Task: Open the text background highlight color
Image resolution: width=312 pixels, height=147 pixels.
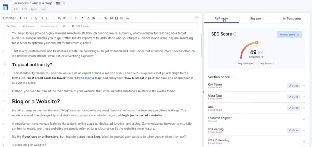Action: (x=94, y=18)
